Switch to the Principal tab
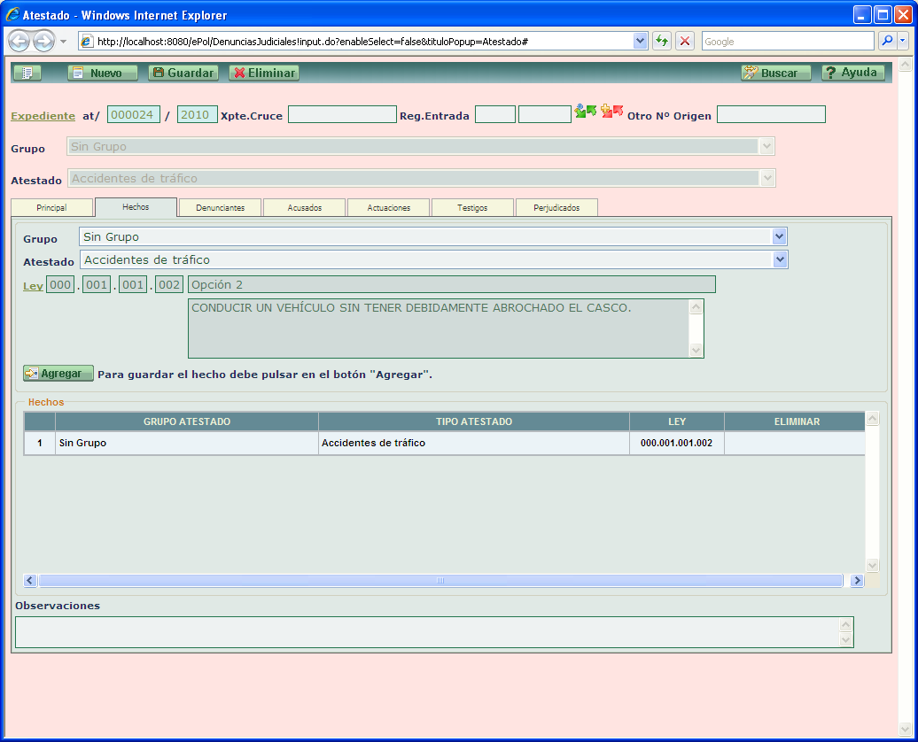 coord(51,207)
